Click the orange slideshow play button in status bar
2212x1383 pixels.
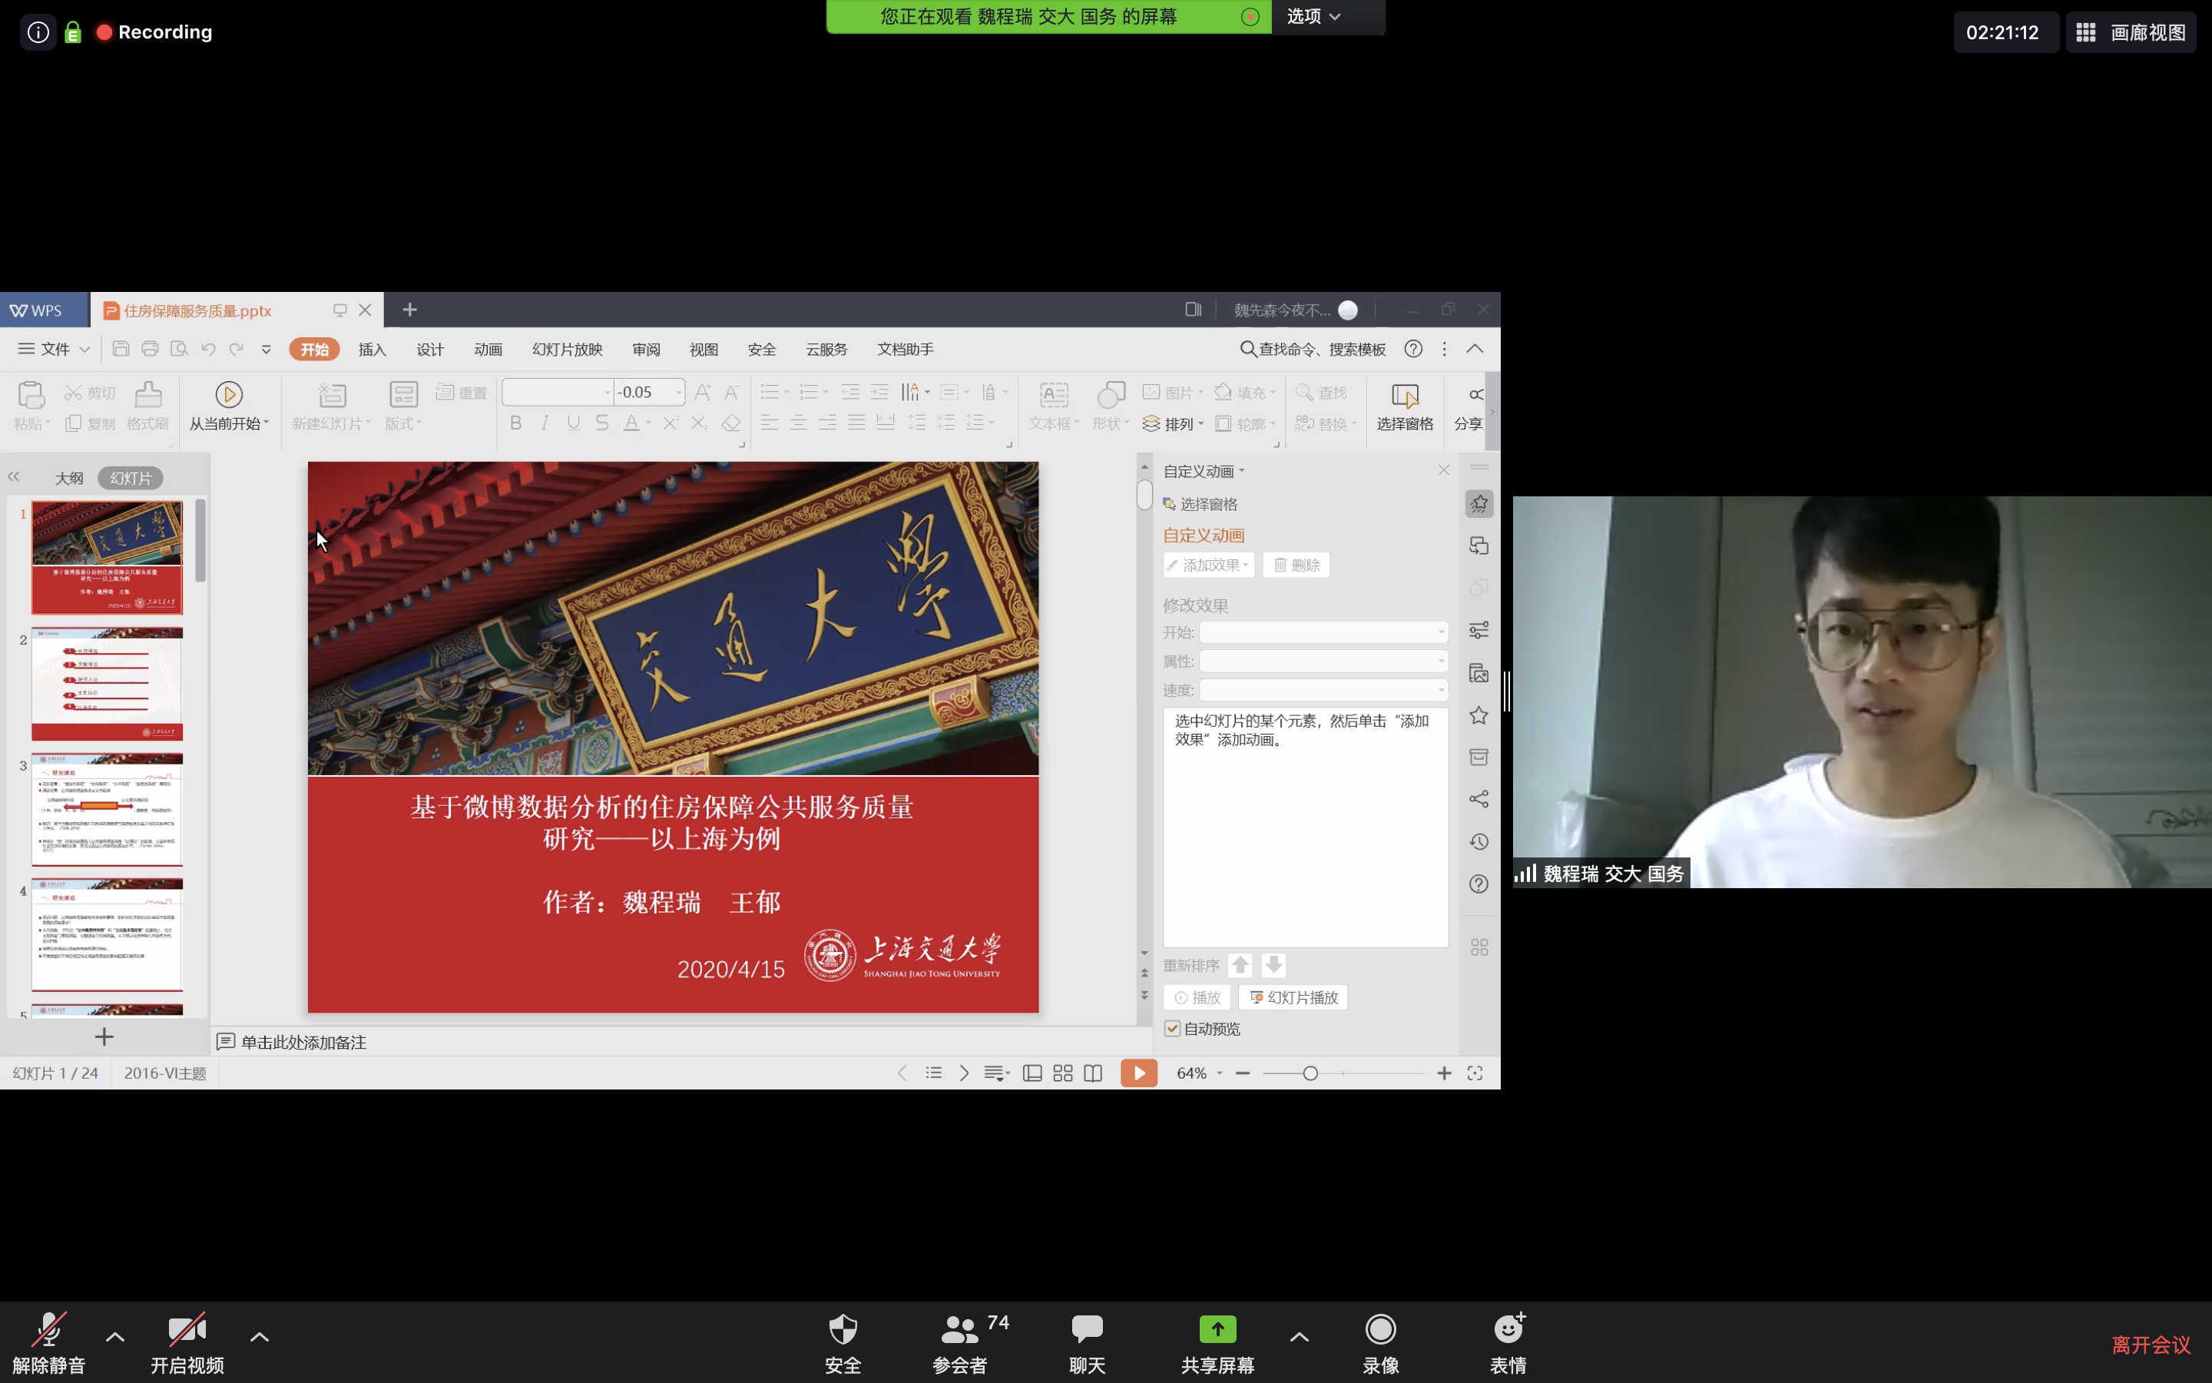point(1138,1073)
